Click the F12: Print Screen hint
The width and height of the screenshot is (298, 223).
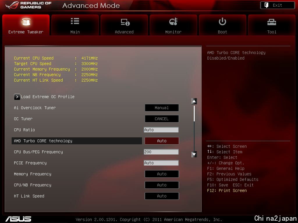(227, 190)
